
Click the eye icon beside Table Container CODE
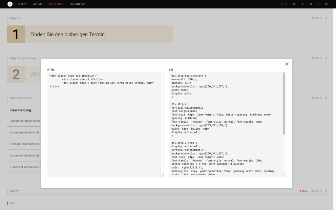pyautogui.click(x=326, y=98)
